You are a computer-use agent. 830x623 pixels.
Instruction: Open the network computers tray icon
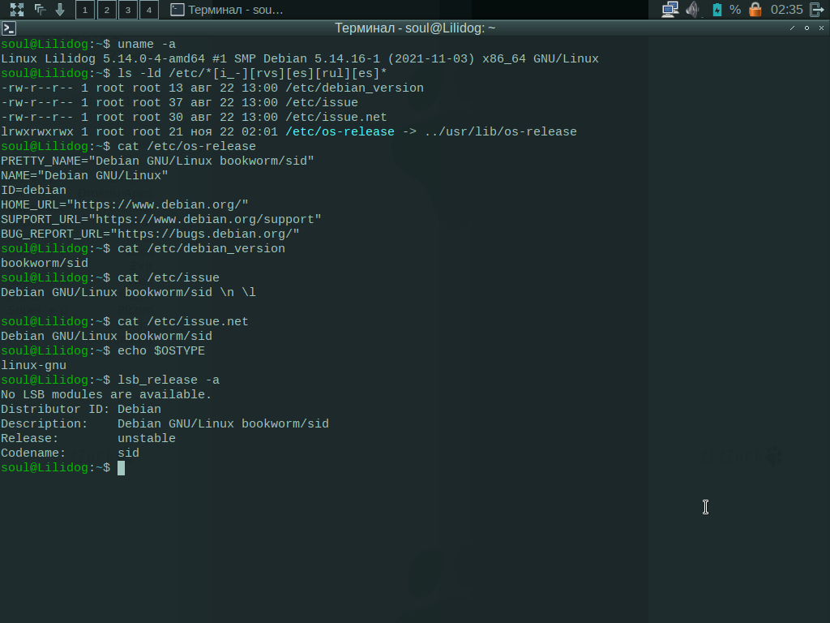[670, 10]
